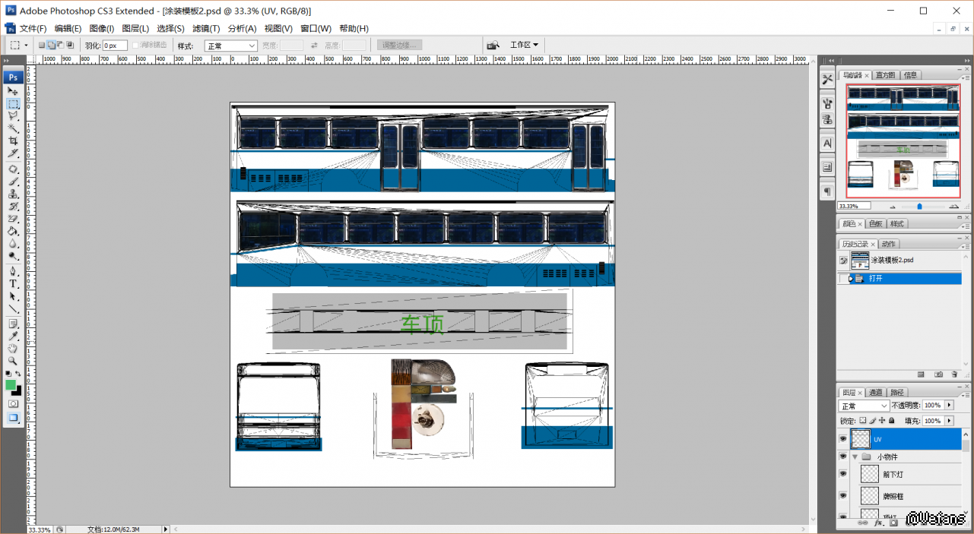
Task: Open the 滤镜(T) menu
Action: [205, 28]
